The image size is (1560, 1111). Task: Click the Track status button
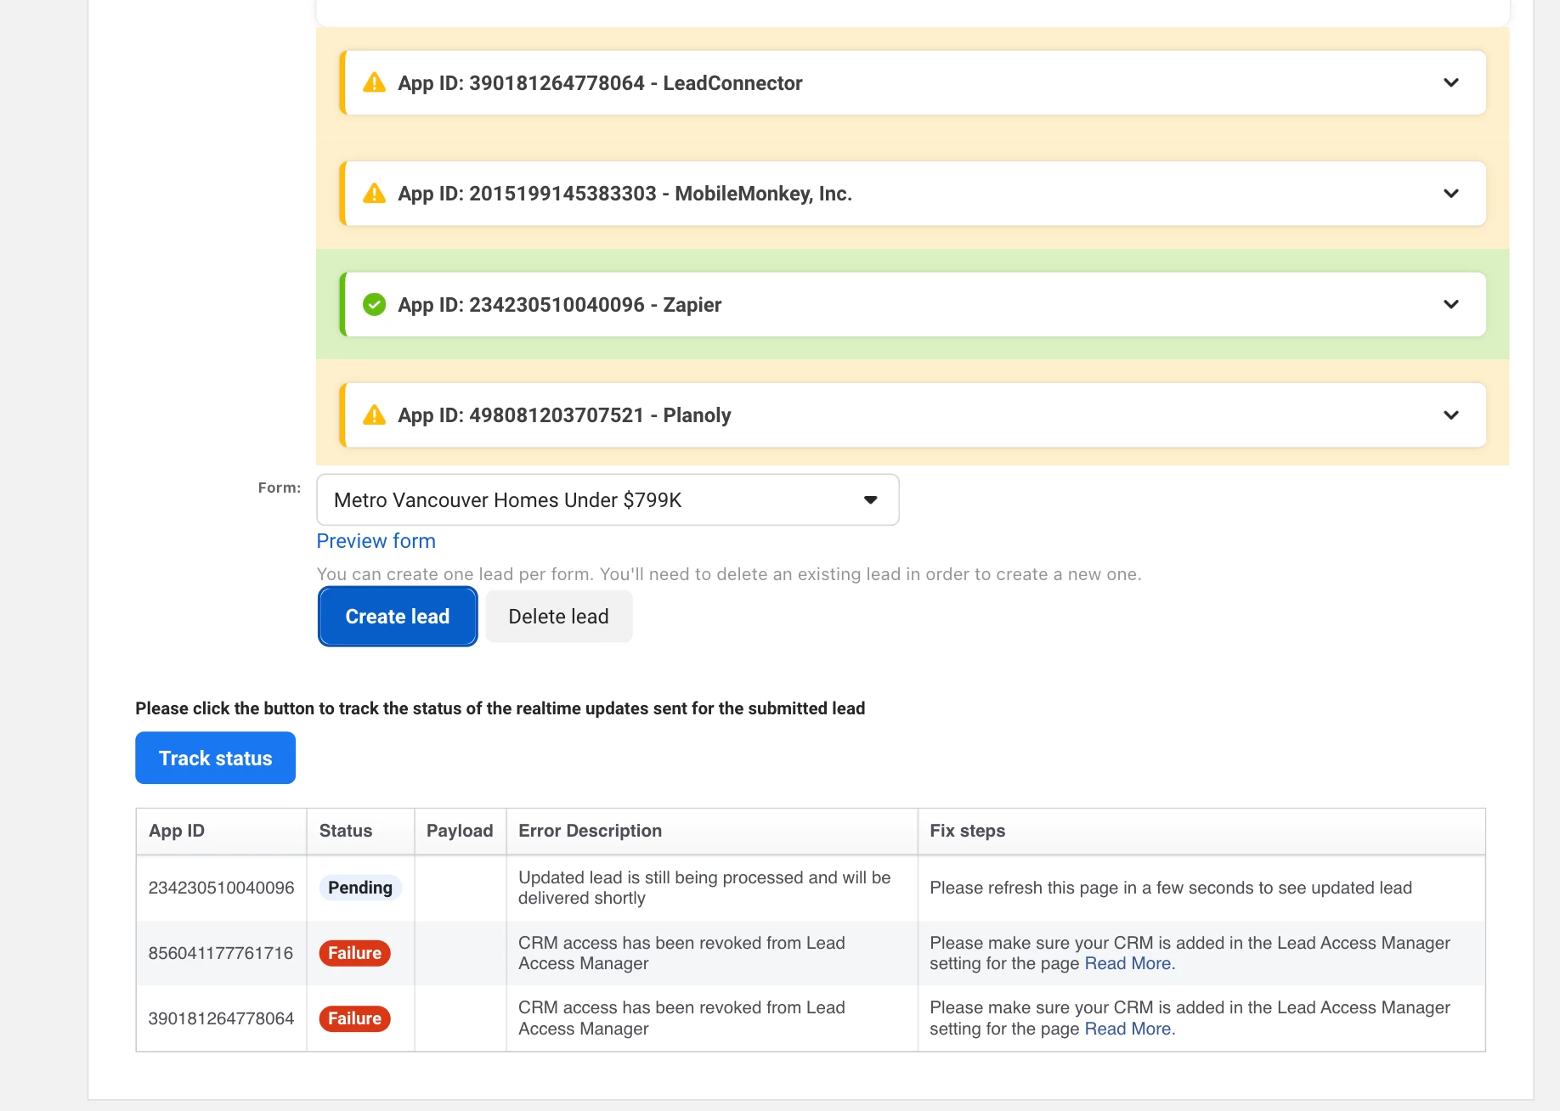(215, 758)
